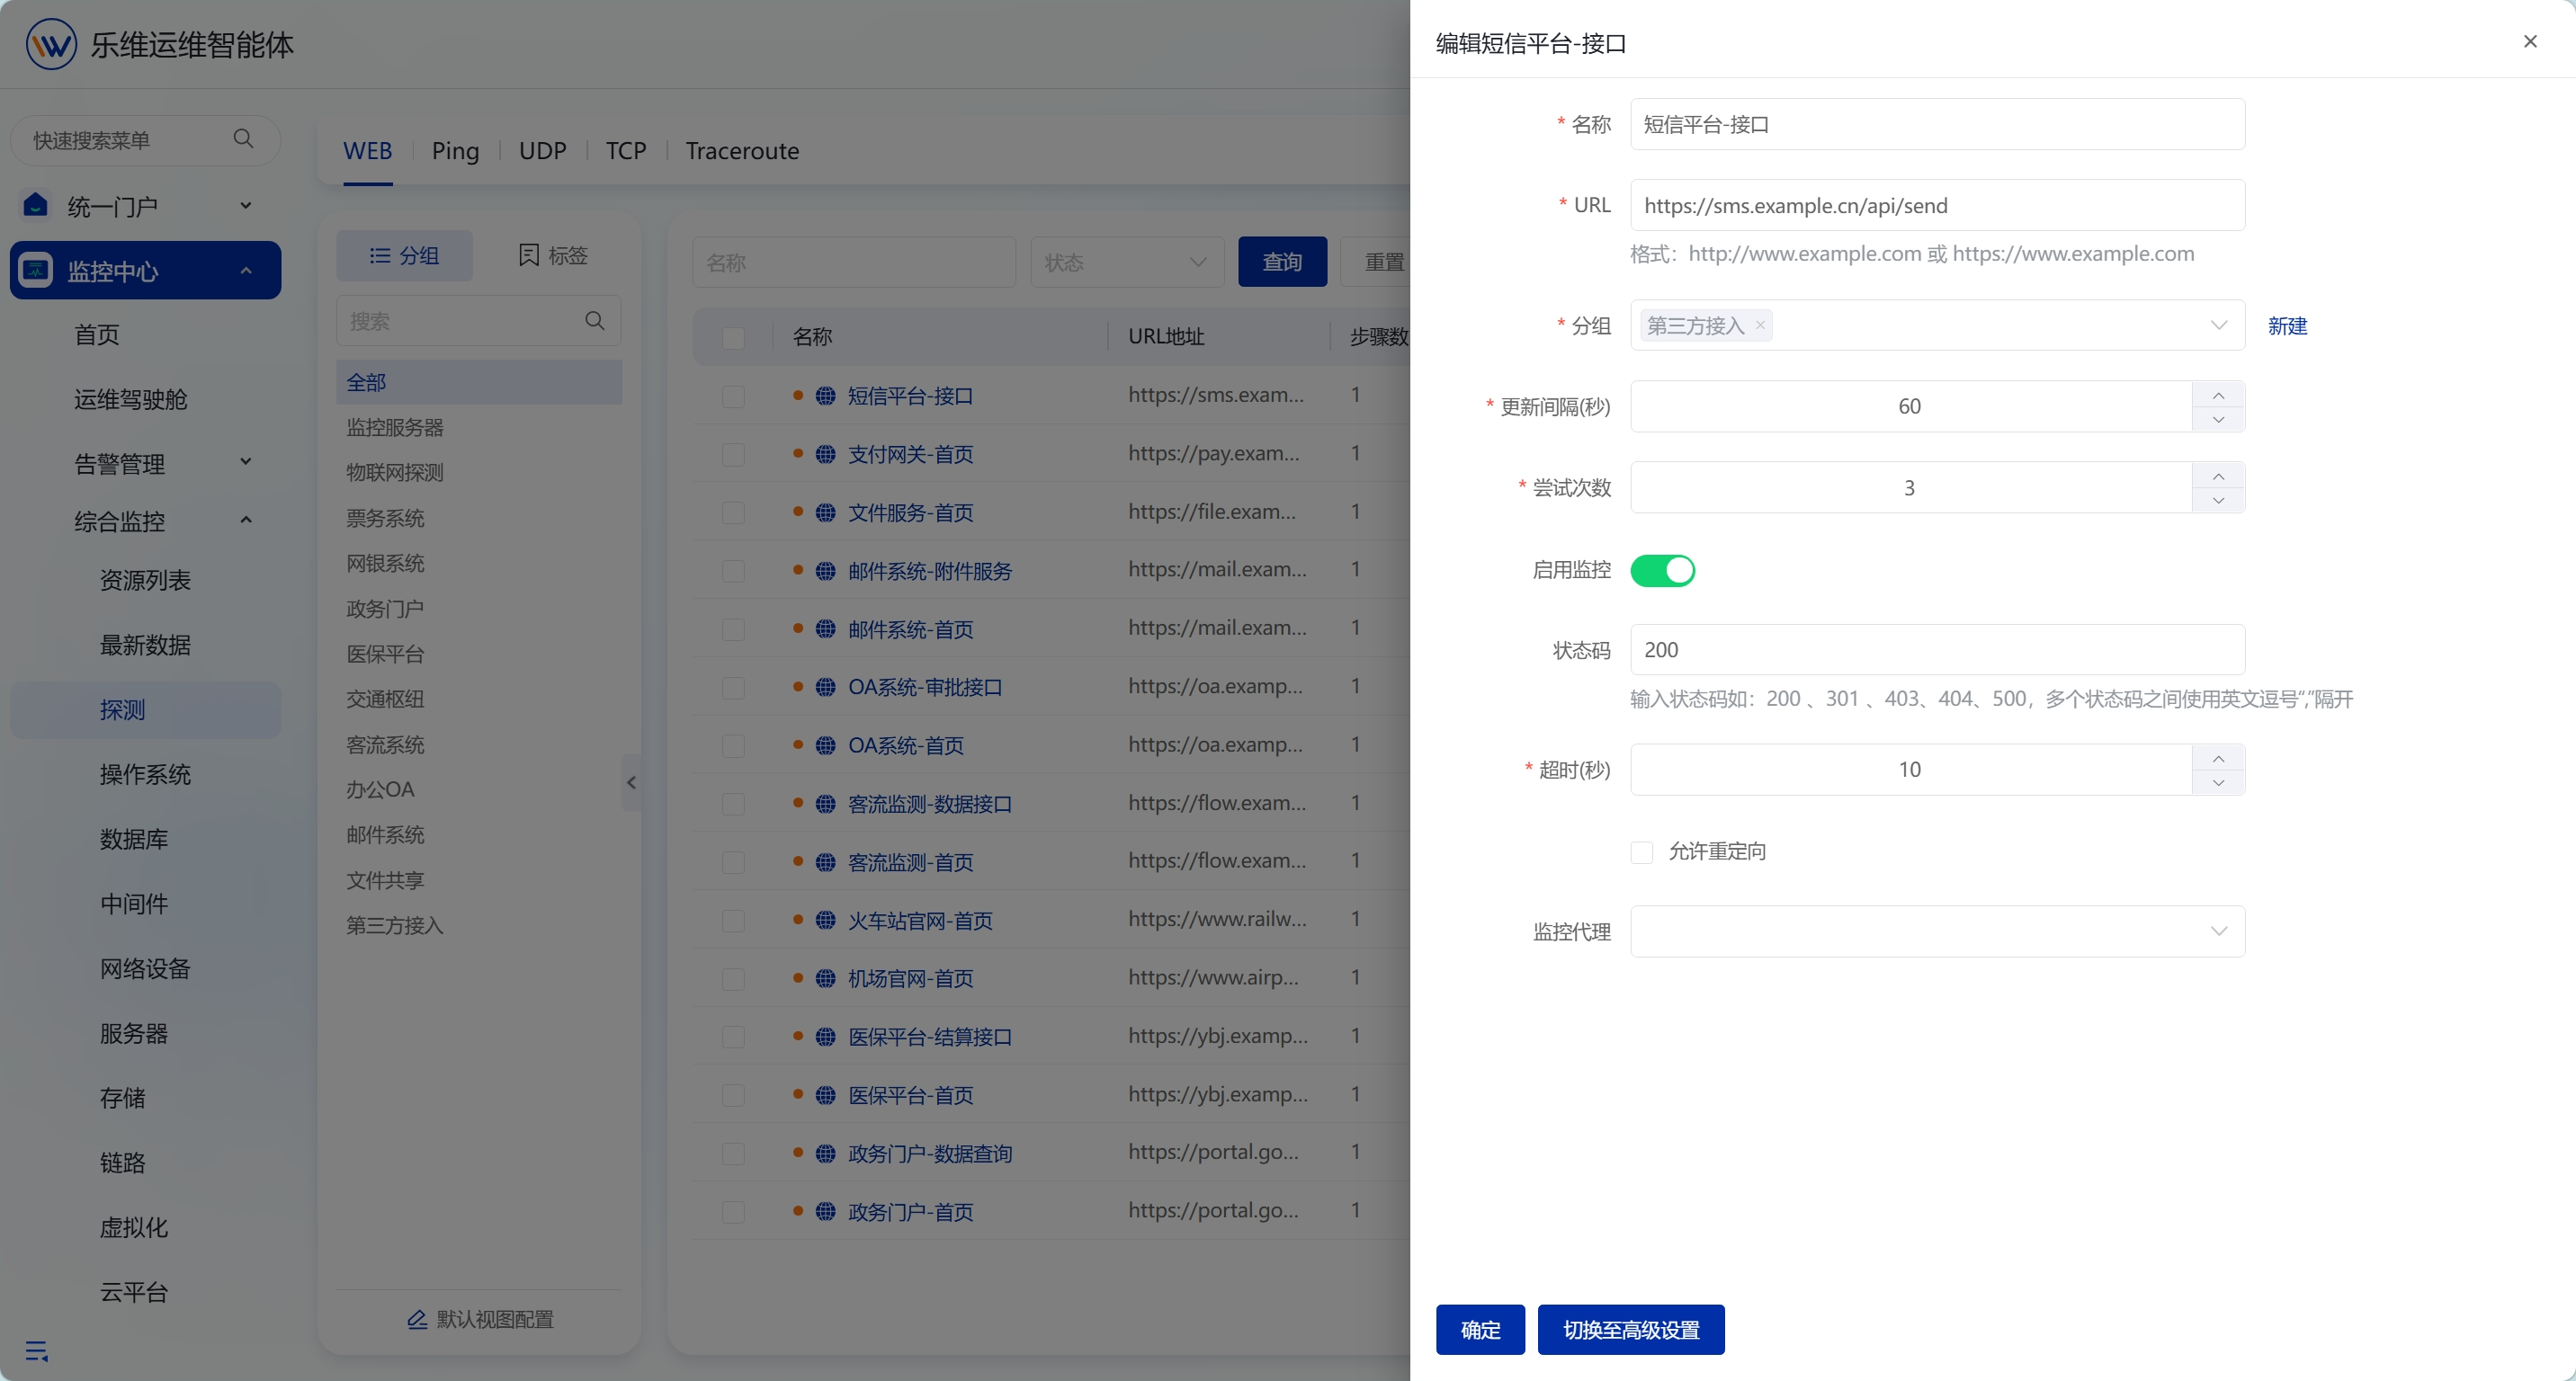Open the 状态 filter dropdown
The width and height of the screenshot is (2576, 1381).
(x=1127, y=262)
